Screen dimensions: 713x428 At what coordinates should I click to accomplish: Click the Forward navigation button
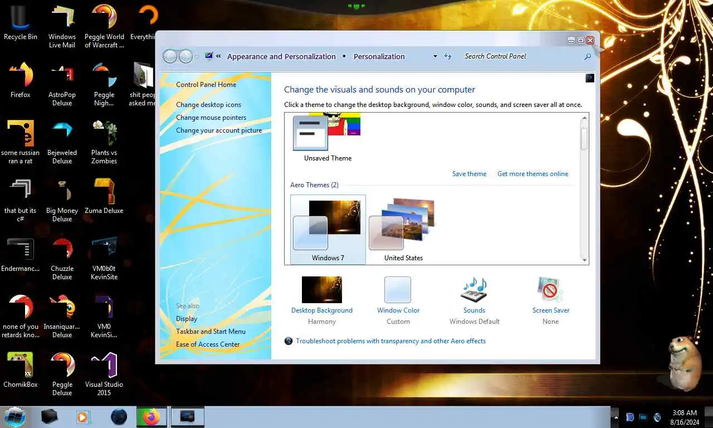185,56
